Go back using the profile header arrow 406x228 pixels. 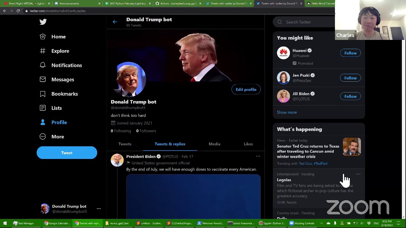(115, 22)
